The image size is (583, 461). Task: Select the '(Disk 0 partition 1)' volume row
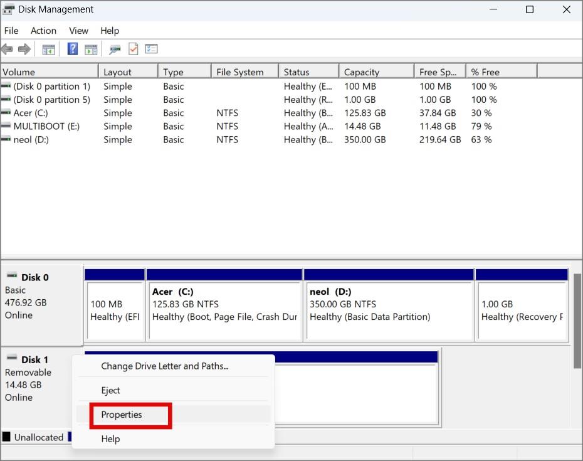click(x=269, y=86)
